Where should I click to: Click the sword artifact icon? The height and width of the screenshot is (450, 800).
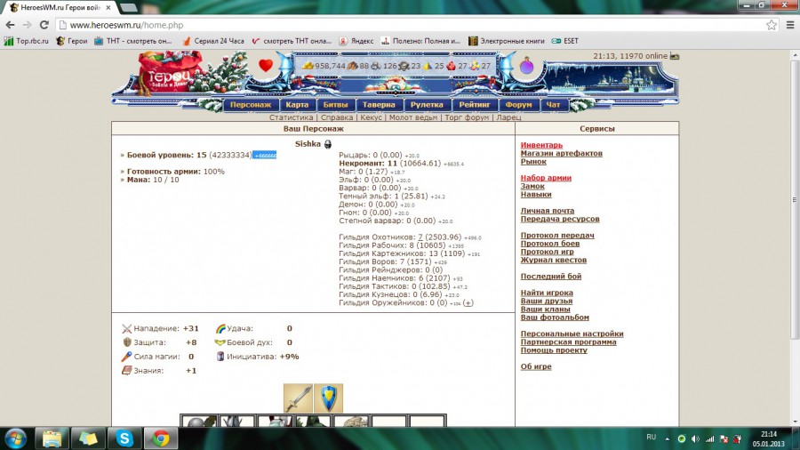(298, 398)
